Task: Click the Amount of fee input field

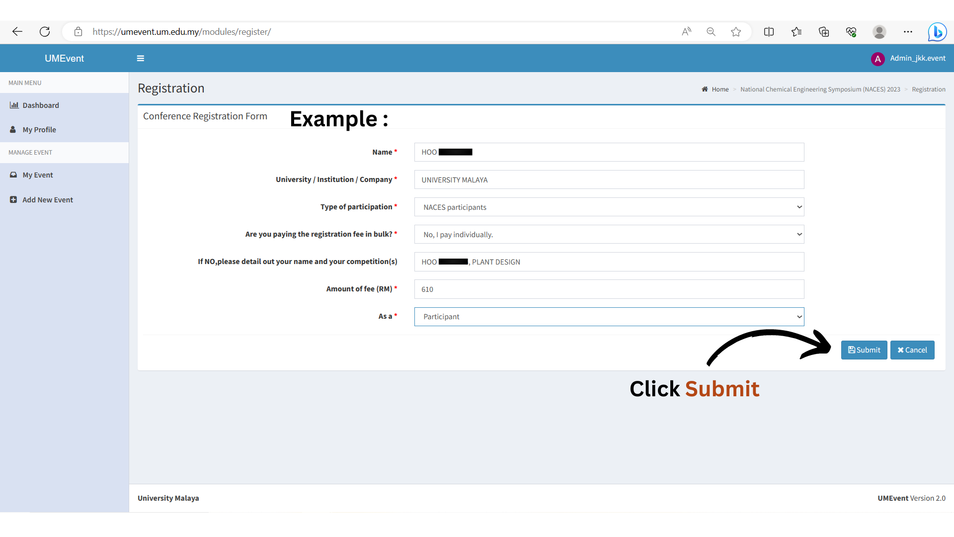Action: point(609,289)
